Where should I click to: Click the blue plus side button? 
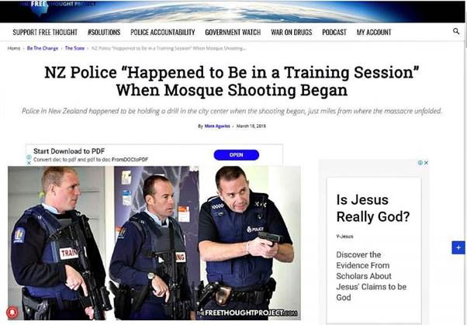click(x=458, y=247)
